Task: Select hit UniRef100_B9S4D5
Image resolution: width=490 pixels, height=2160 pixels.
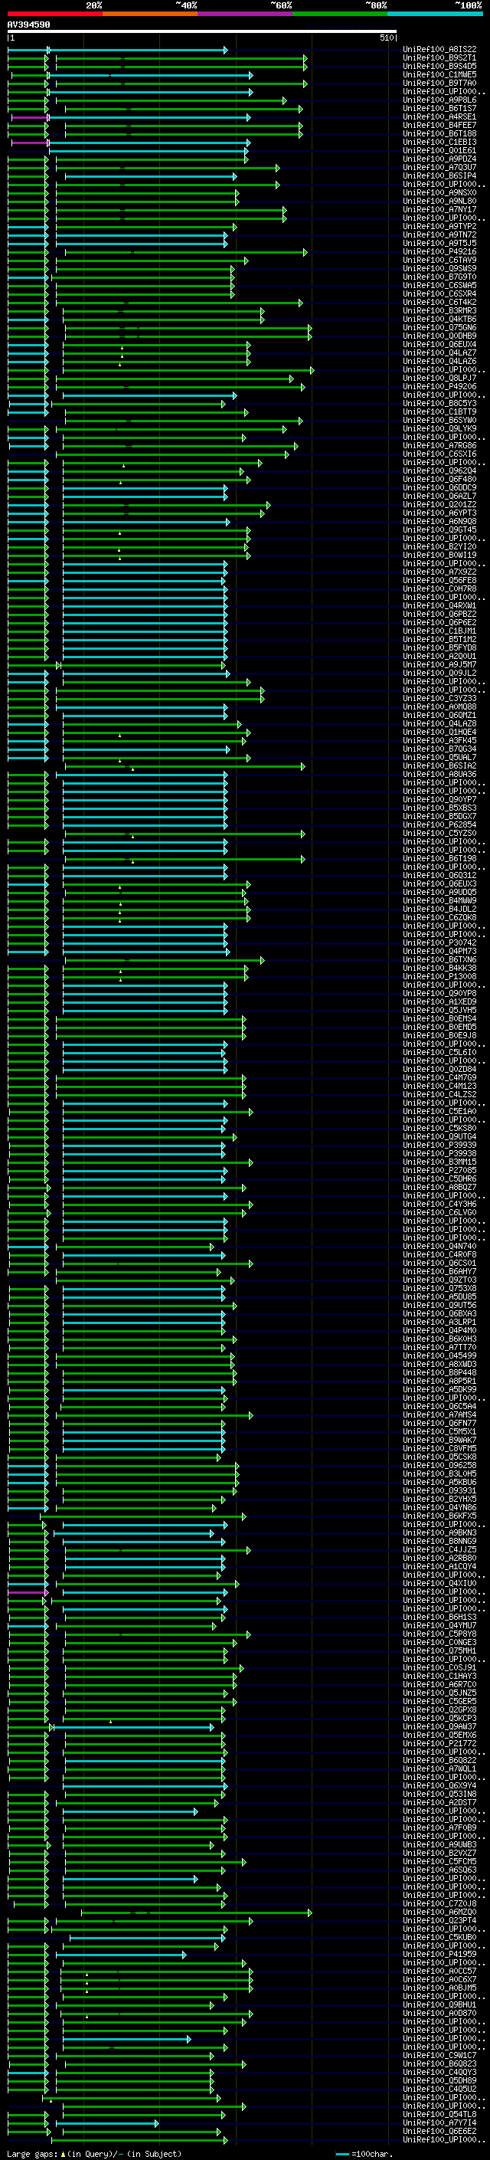Action: pyautogui.click(x=439, y=66)
